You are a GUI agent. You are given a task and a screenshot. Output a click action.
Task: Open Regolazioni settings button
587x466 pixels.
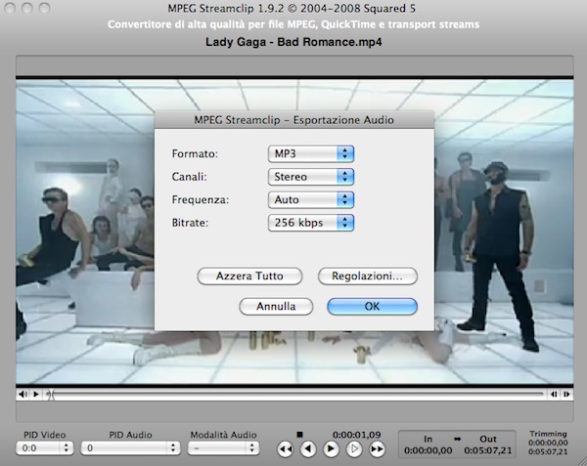point(367,276)
